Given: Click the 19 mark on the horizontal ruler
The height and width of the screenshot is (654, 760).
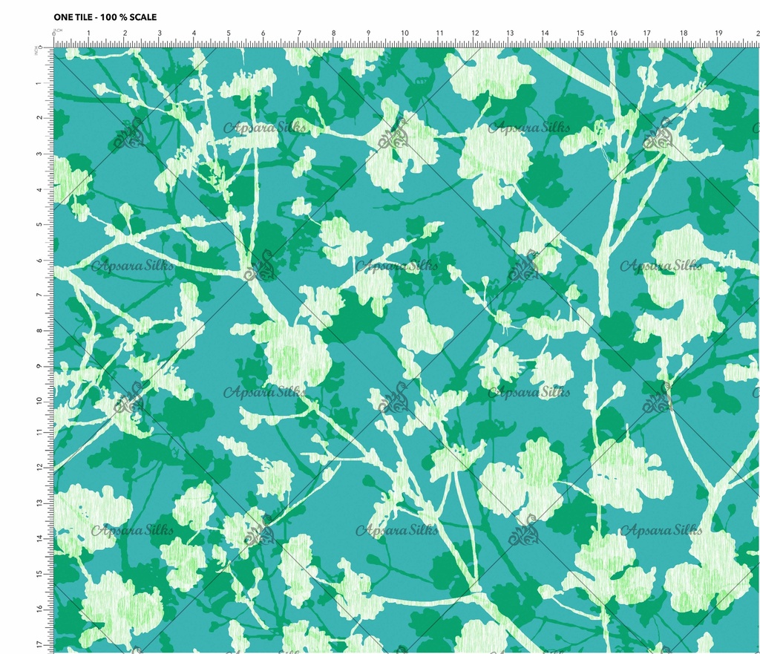Looking at the screenshot, I should coord(718,33).
